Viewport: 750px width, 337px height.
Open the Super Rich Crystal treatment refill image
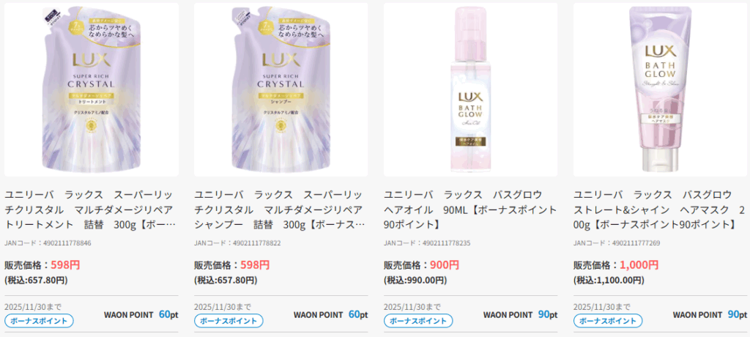(x=92, y=89)
